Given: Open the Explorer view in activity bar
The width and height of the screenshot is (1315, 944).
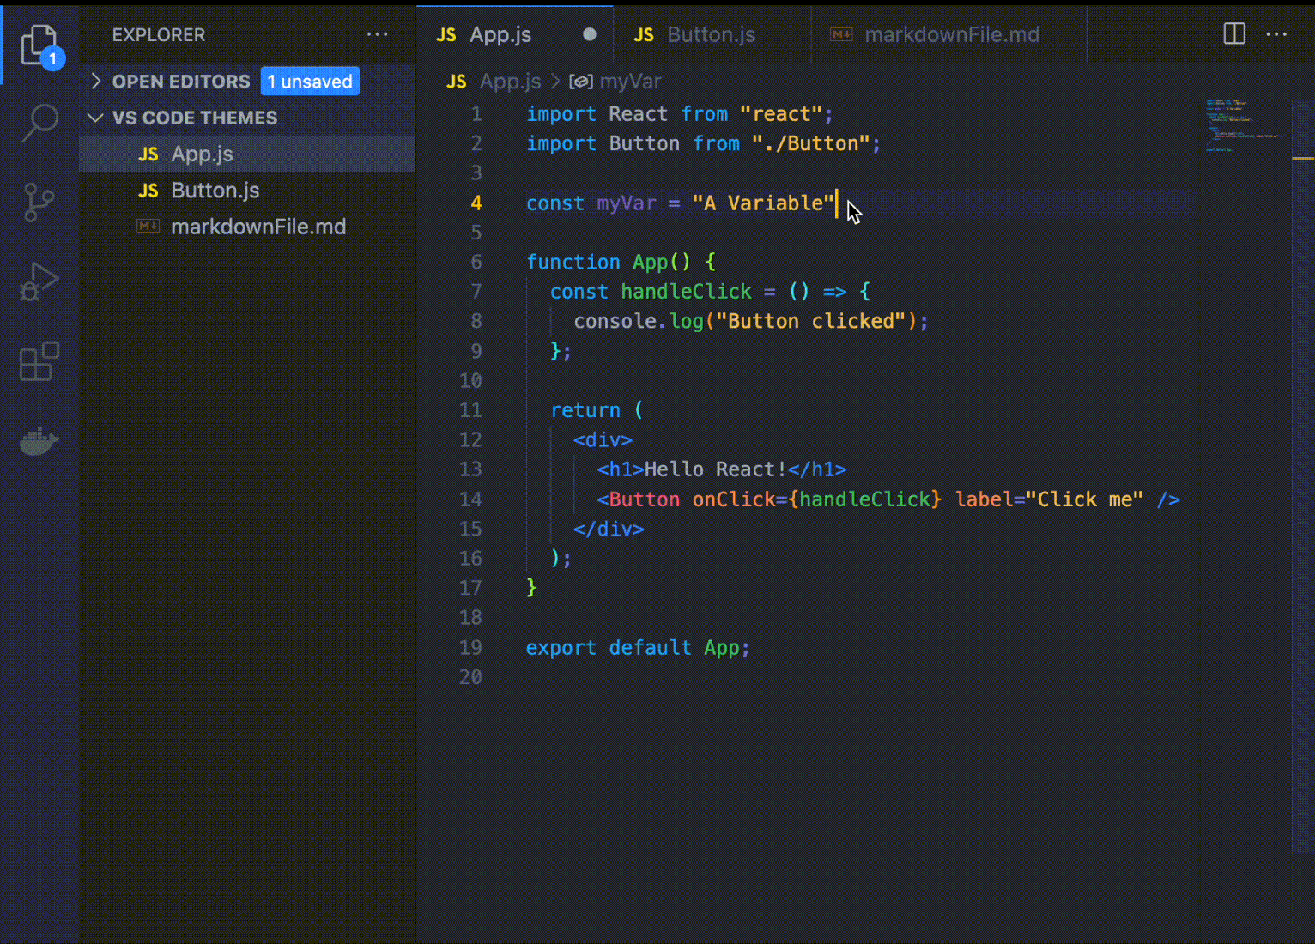Looking at the screenshot, I should click(x=39, y=43).
